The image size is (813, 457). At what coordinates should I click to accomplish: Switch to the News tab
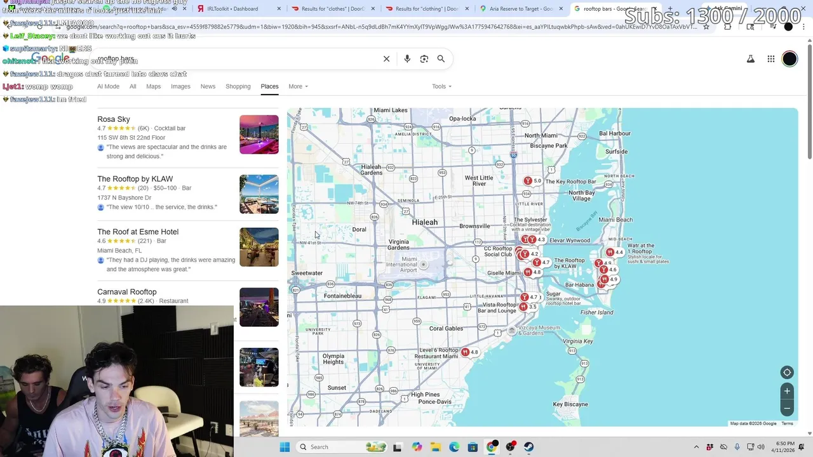[208, 86]
